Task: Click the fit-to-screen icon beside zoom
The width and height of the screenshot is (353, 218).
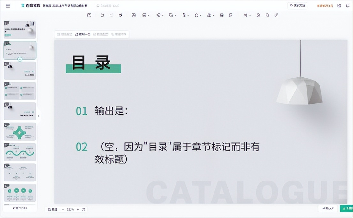Action: pos(84,209)
